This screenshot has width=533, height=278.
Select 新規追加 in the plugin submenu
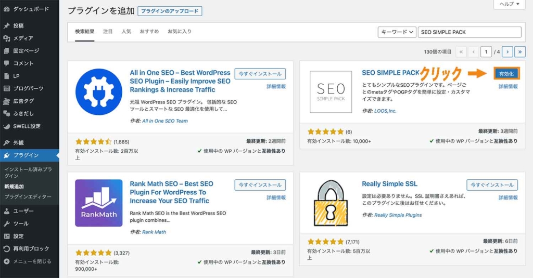pos(14,187)
